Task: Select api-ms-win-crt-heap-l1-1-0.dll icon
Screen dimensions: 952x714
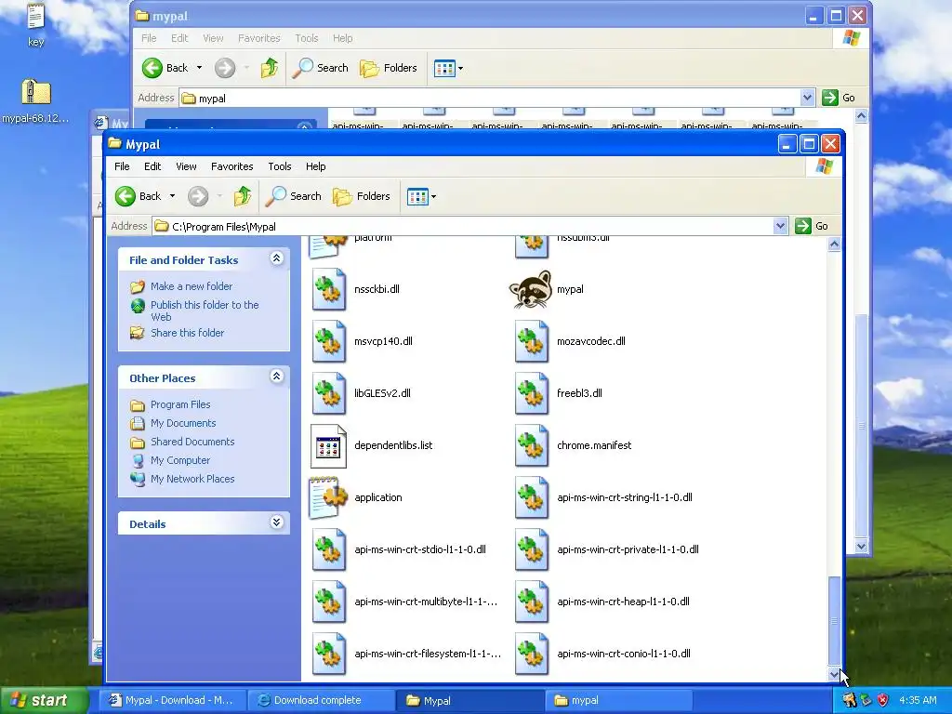Action: (531, 602)
